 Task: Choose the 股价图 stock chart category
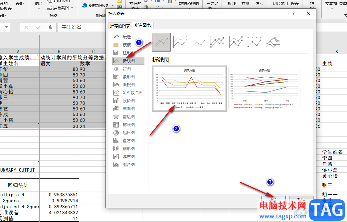point(128,101)
